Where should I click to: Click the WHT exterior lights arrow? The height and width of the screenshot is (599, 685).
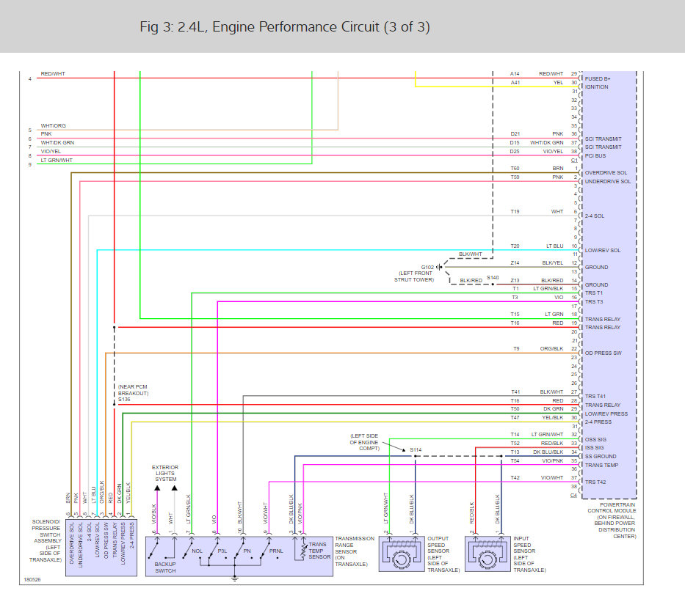[174, 488]
